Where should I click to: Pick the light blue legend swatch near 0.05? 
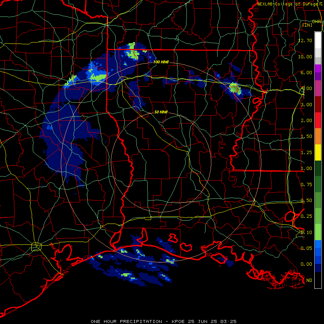click(x=318, y=244)
